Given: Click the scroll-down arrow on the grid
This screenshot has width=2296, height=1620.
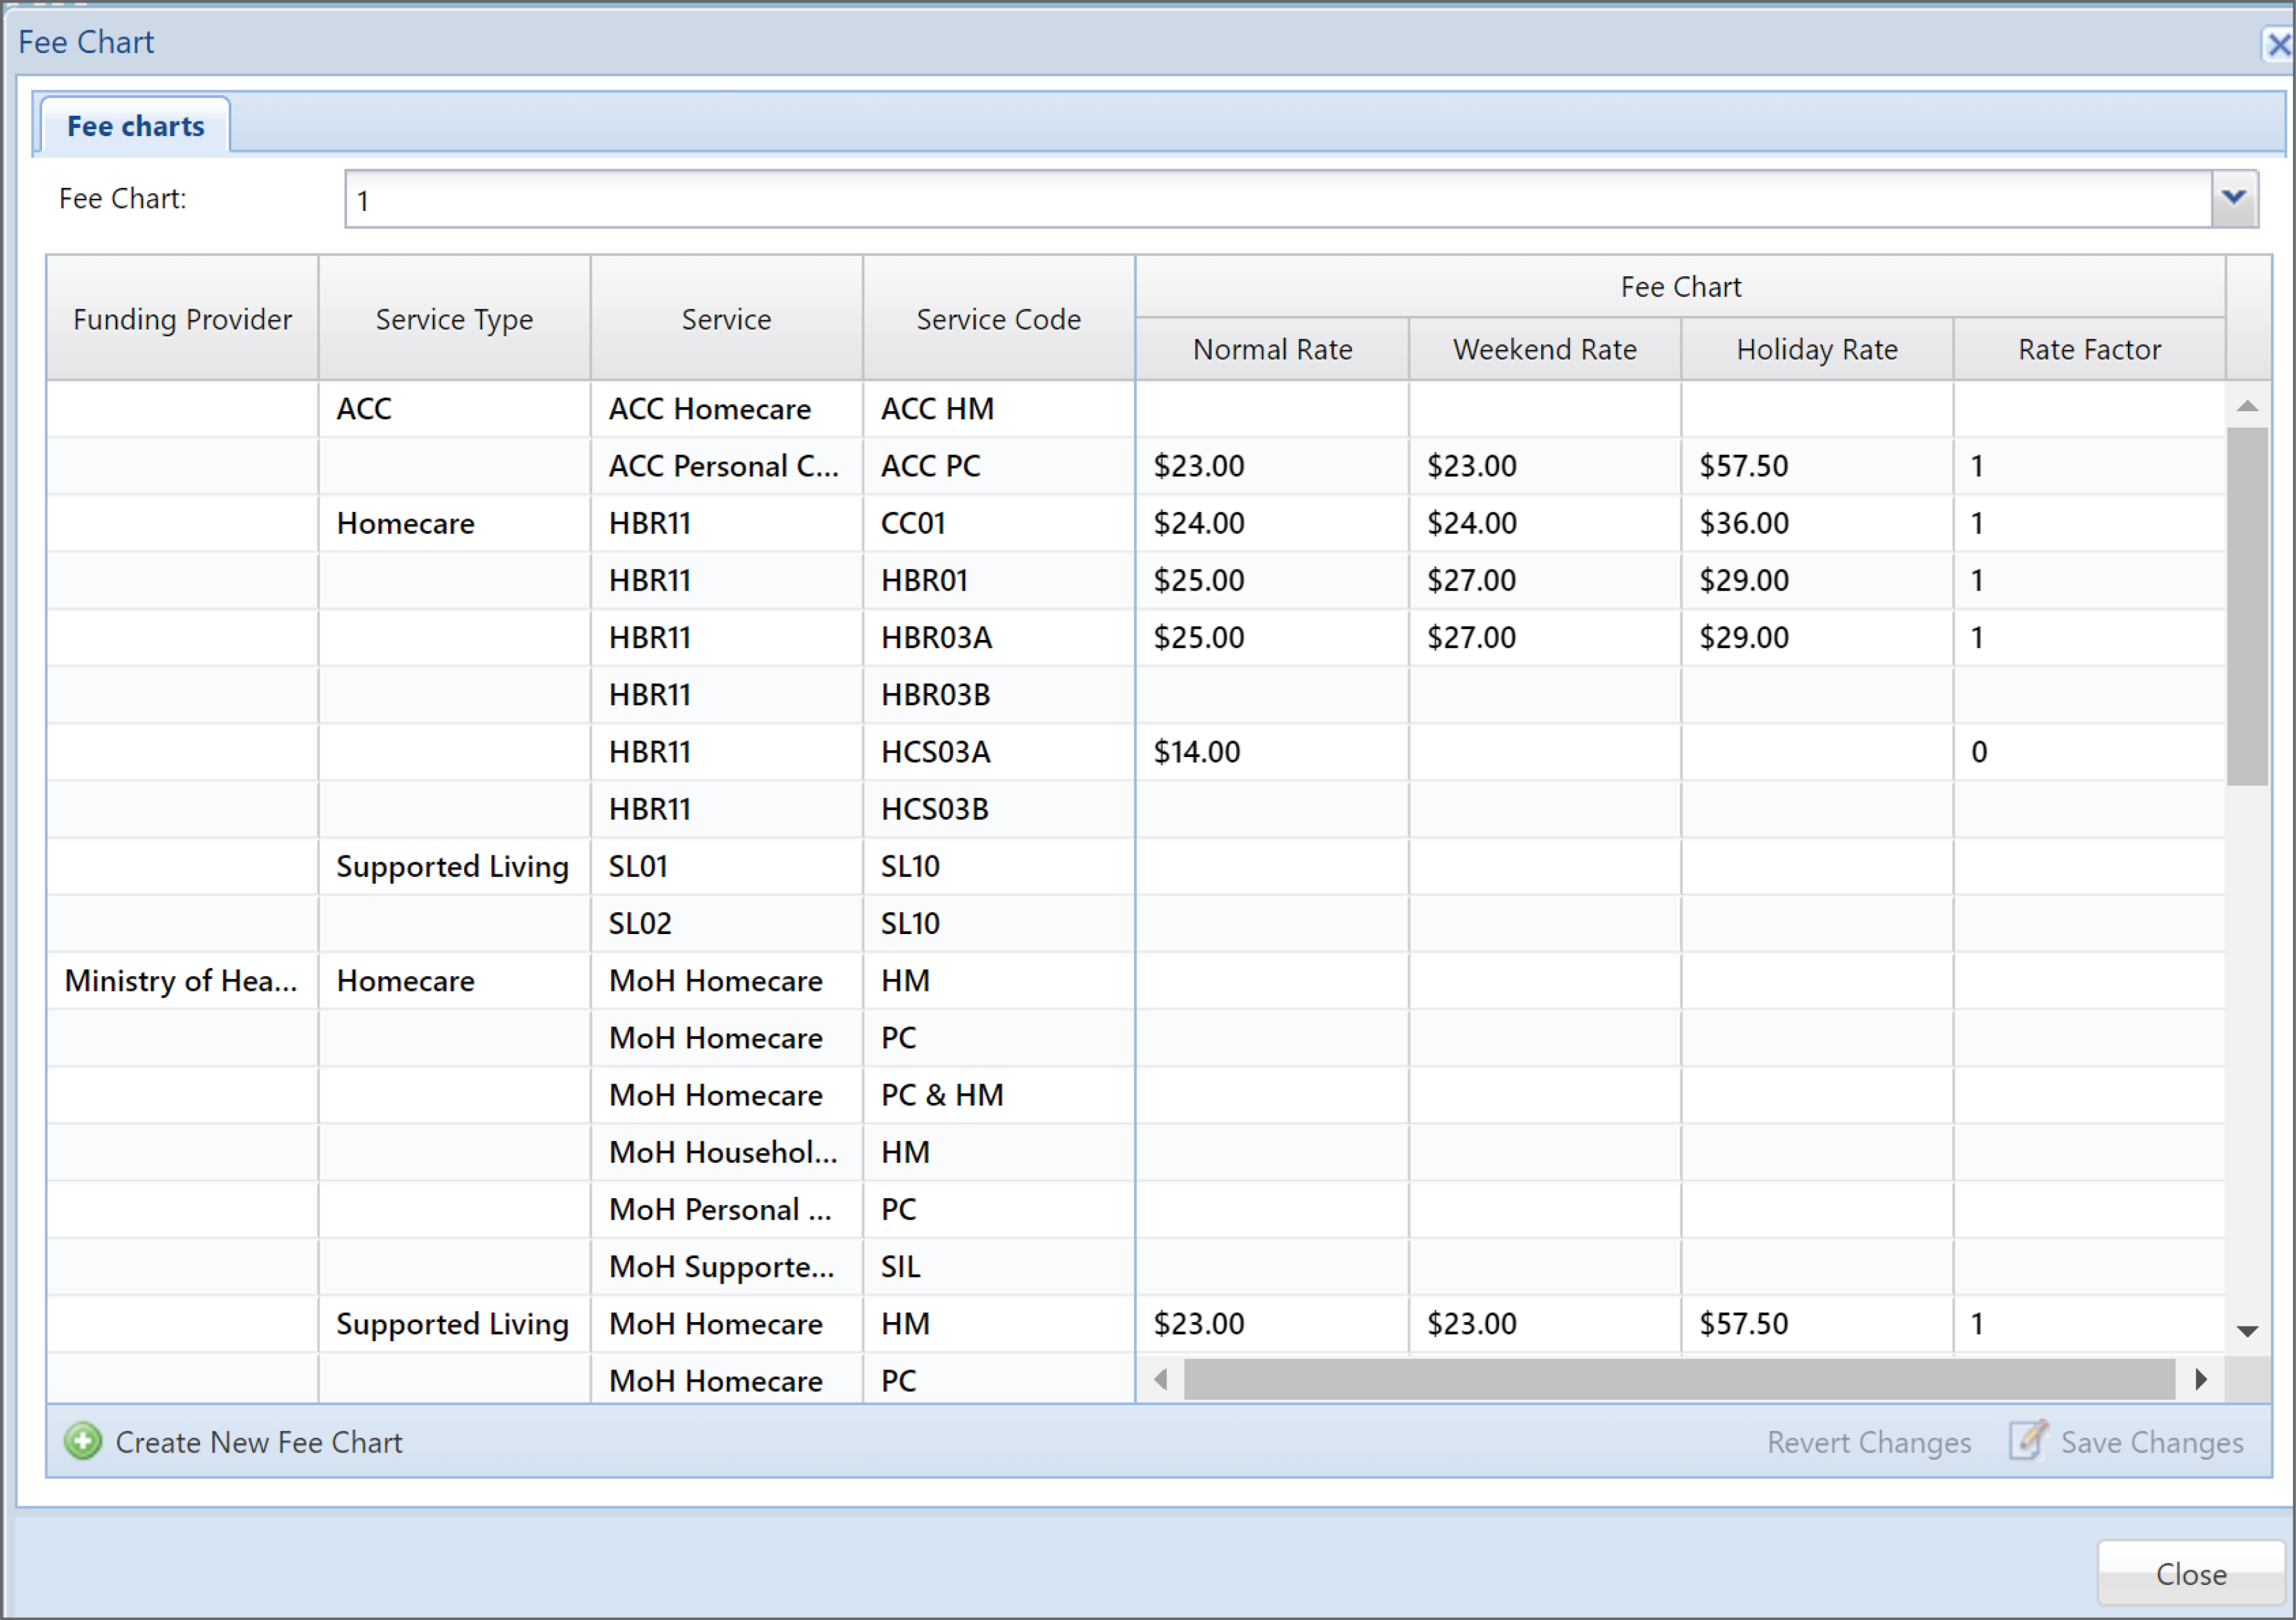Looking at the screenshot, I should (x=2248, y=1331).
